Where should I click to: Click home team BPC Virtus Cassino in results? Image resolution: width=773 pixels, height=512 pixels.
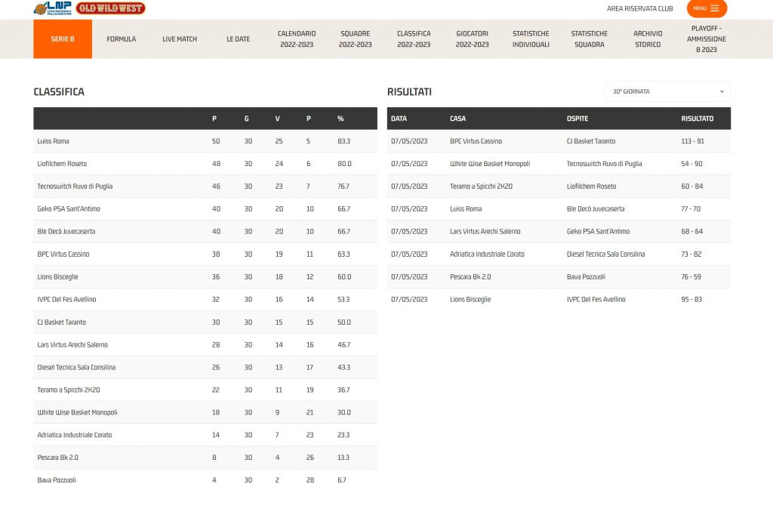pos(476,141)
